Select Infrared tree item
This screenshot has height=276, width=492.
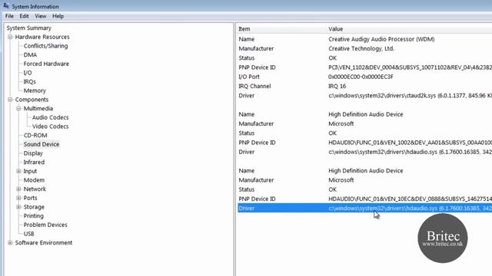pyautogui.click(x=34, y=162)
